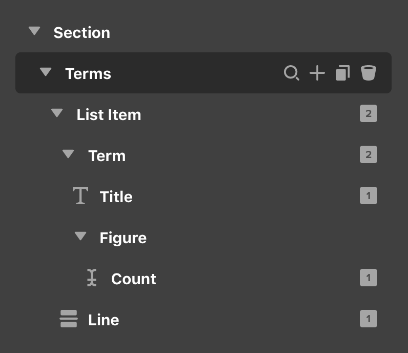Duplicate the Terms element
This screenshot has width=408, height=353.
[x=343, y=73]
